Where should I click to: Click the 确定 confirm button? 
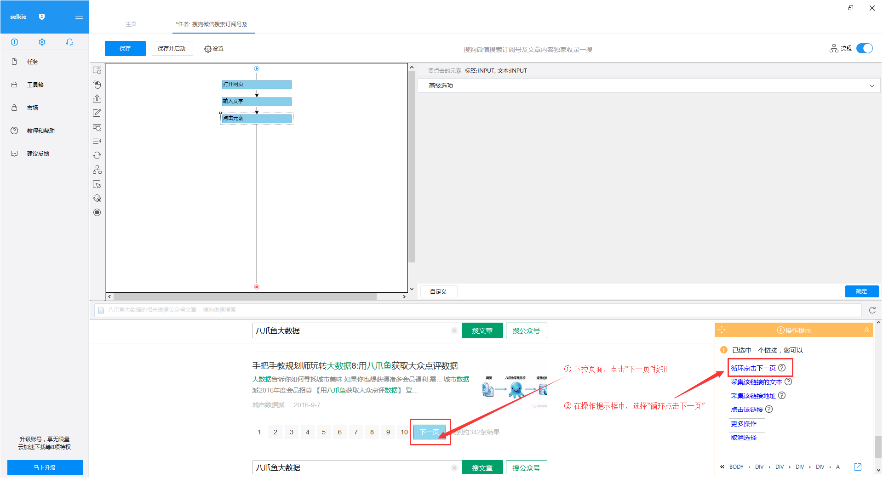tap(861, 291)
